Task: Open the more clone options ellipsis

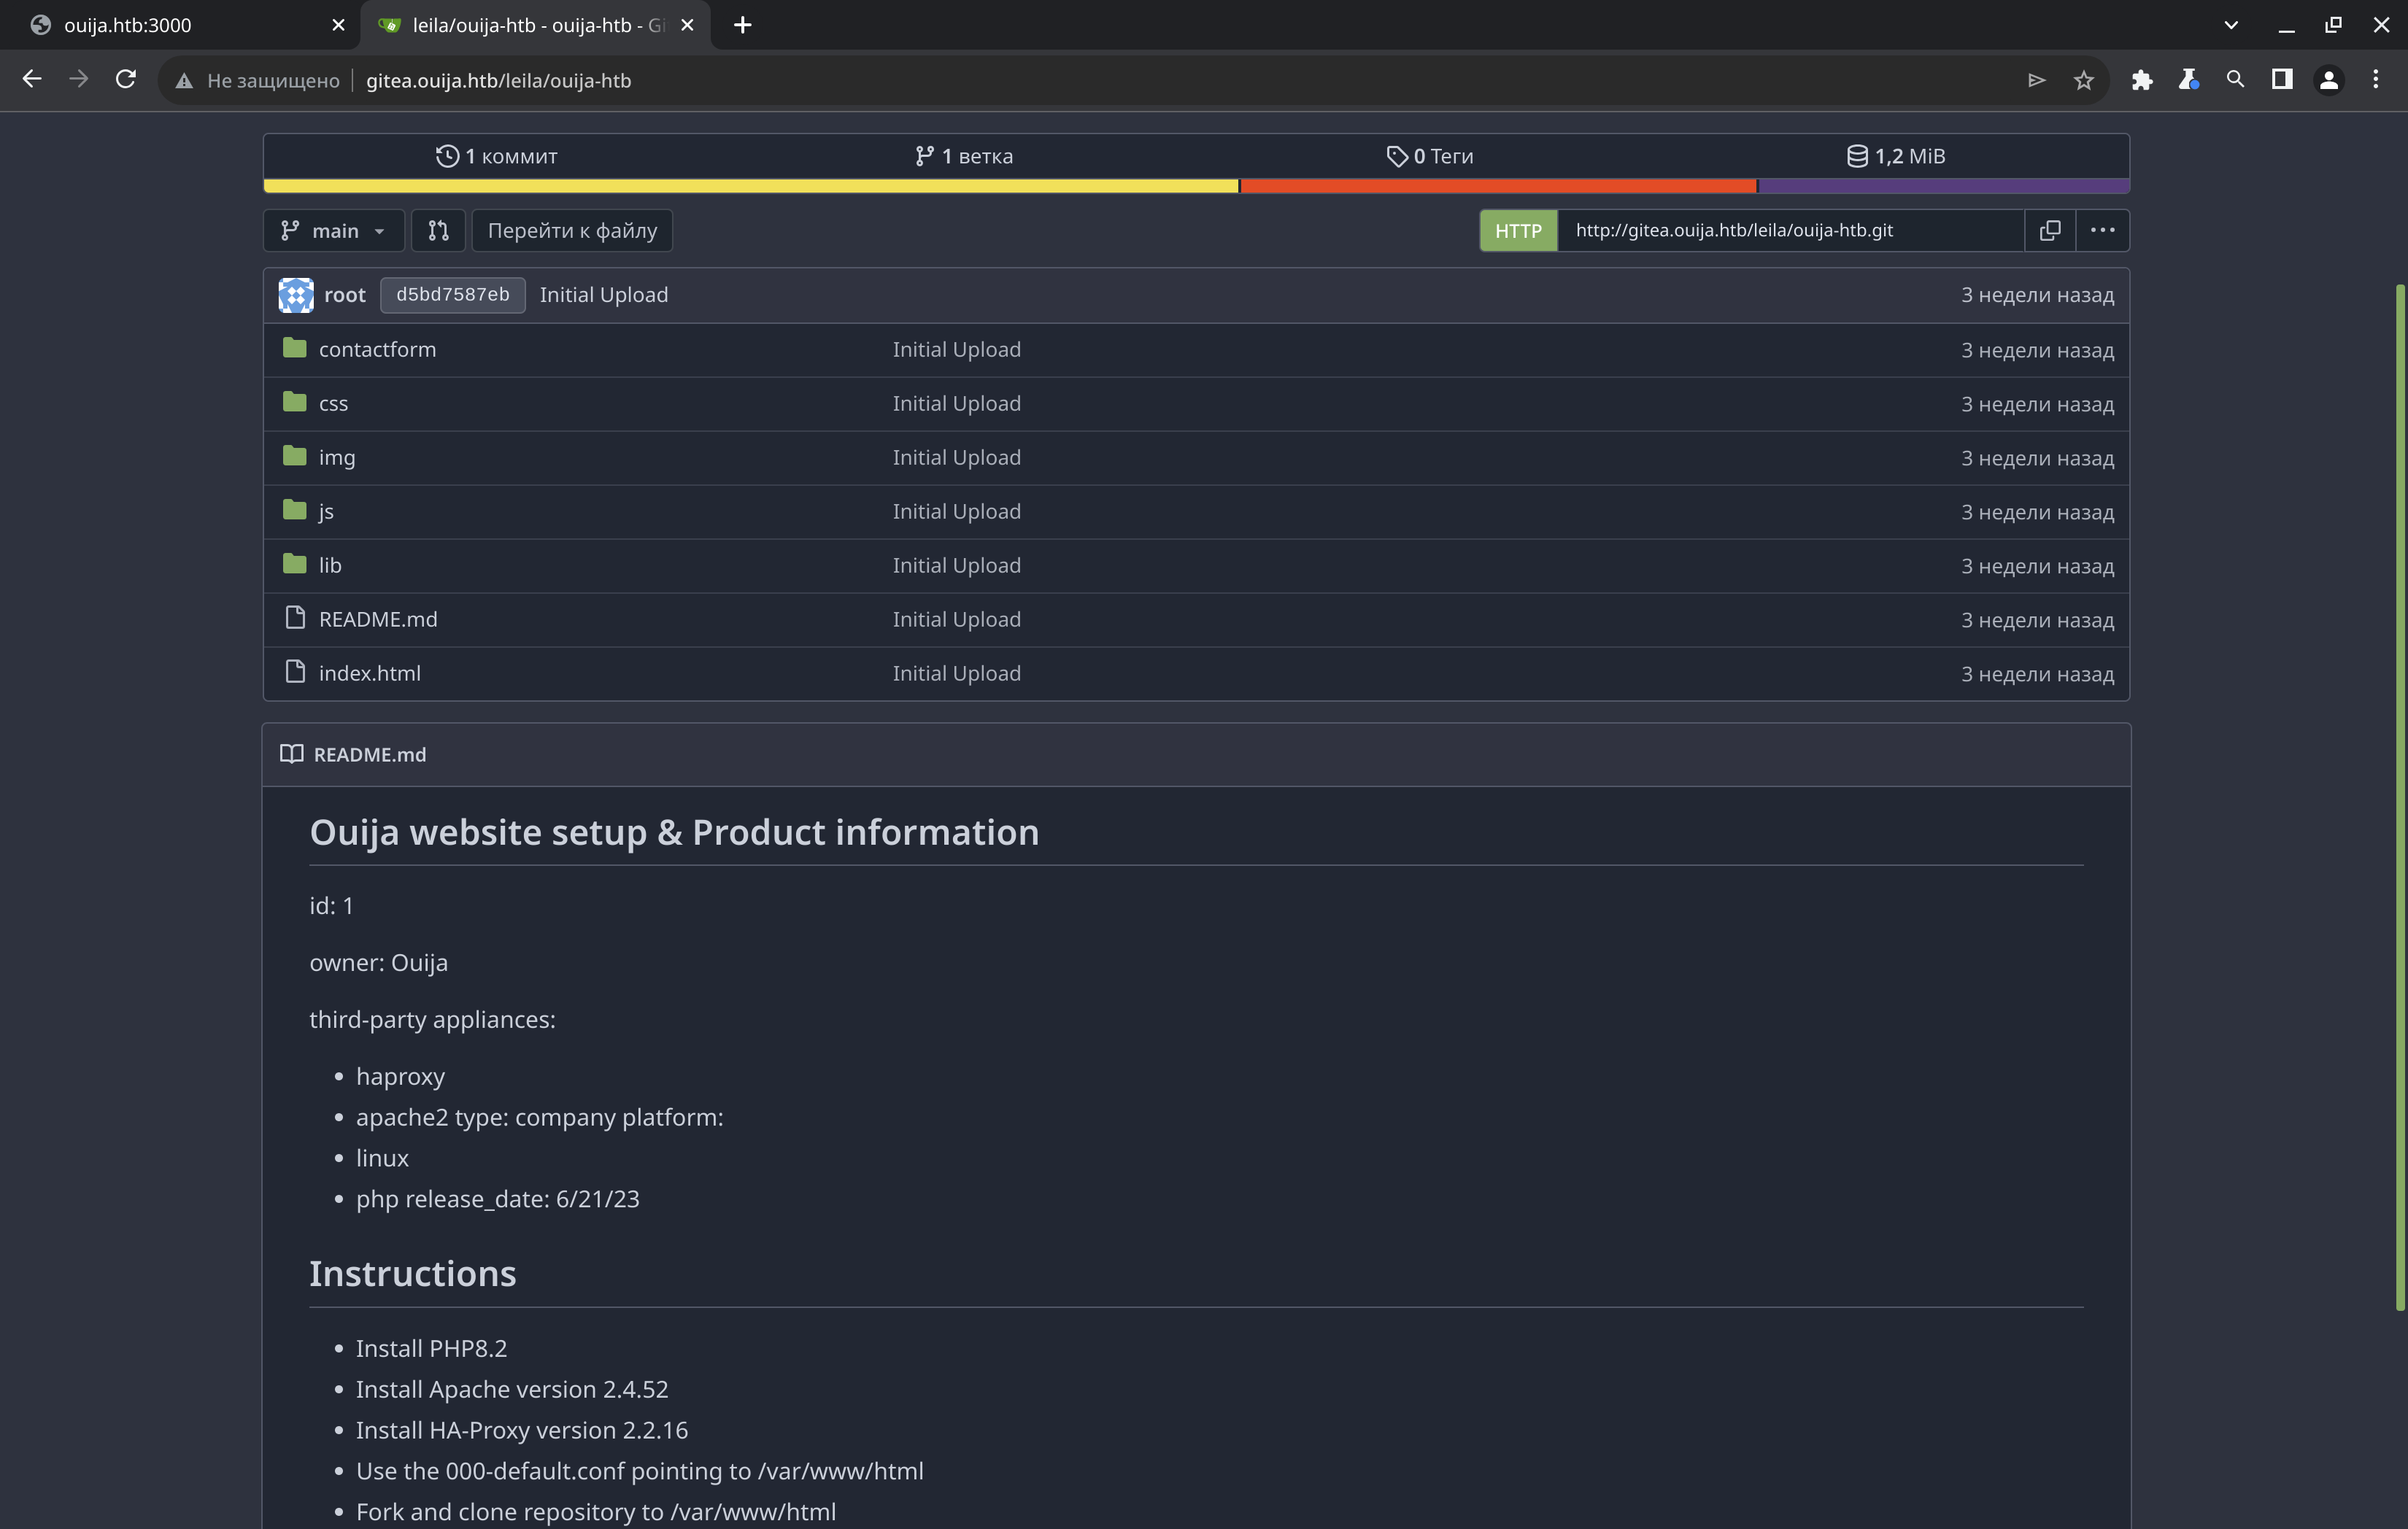Action: coord(2102,230)
